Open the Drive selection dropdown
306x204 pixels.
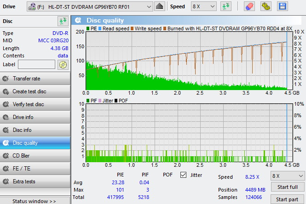(x=90, y=6)
